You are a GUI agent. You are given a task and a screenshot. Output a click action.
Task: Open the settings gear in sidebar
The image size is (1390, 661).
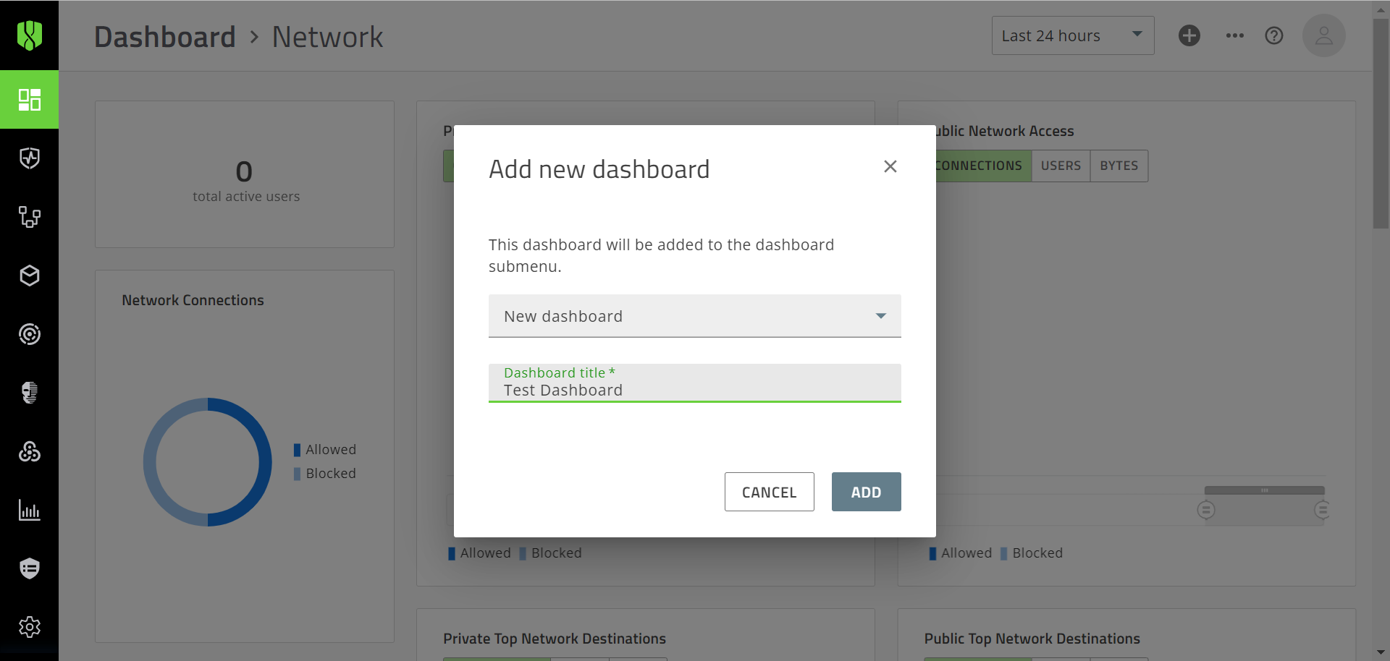coord(29,627)
